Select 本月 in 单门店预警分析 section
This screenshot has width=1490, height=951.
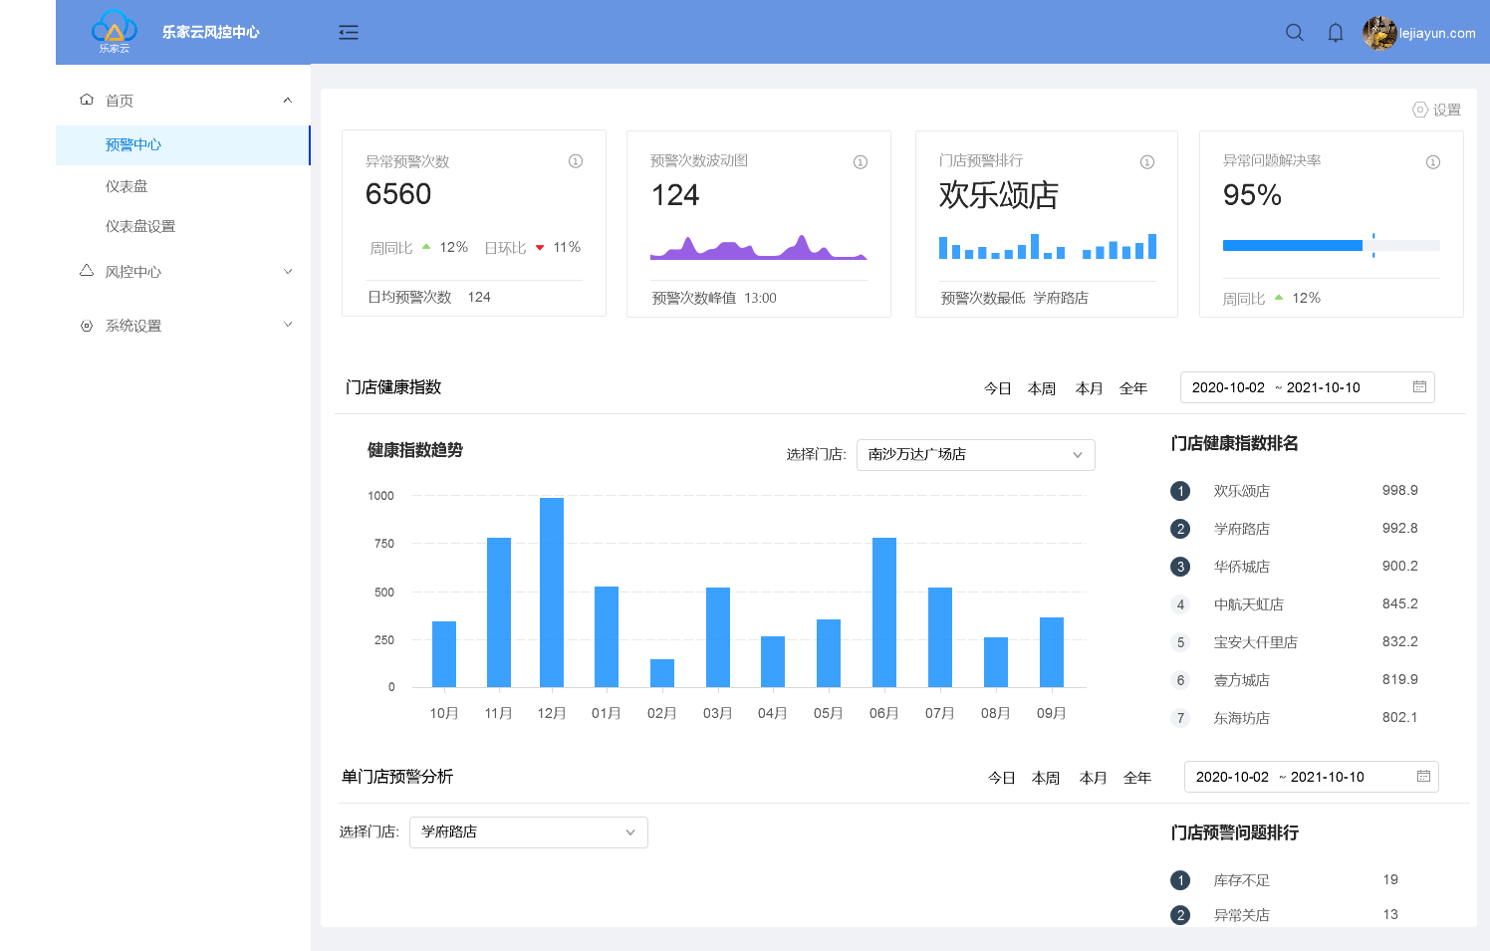coord(1094,778)
